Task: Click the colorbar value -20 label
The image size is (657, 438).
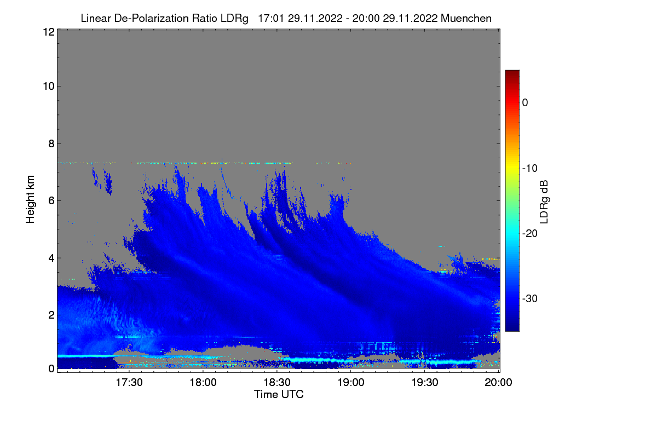Action: pyautogui.click(x=529, y=233)
